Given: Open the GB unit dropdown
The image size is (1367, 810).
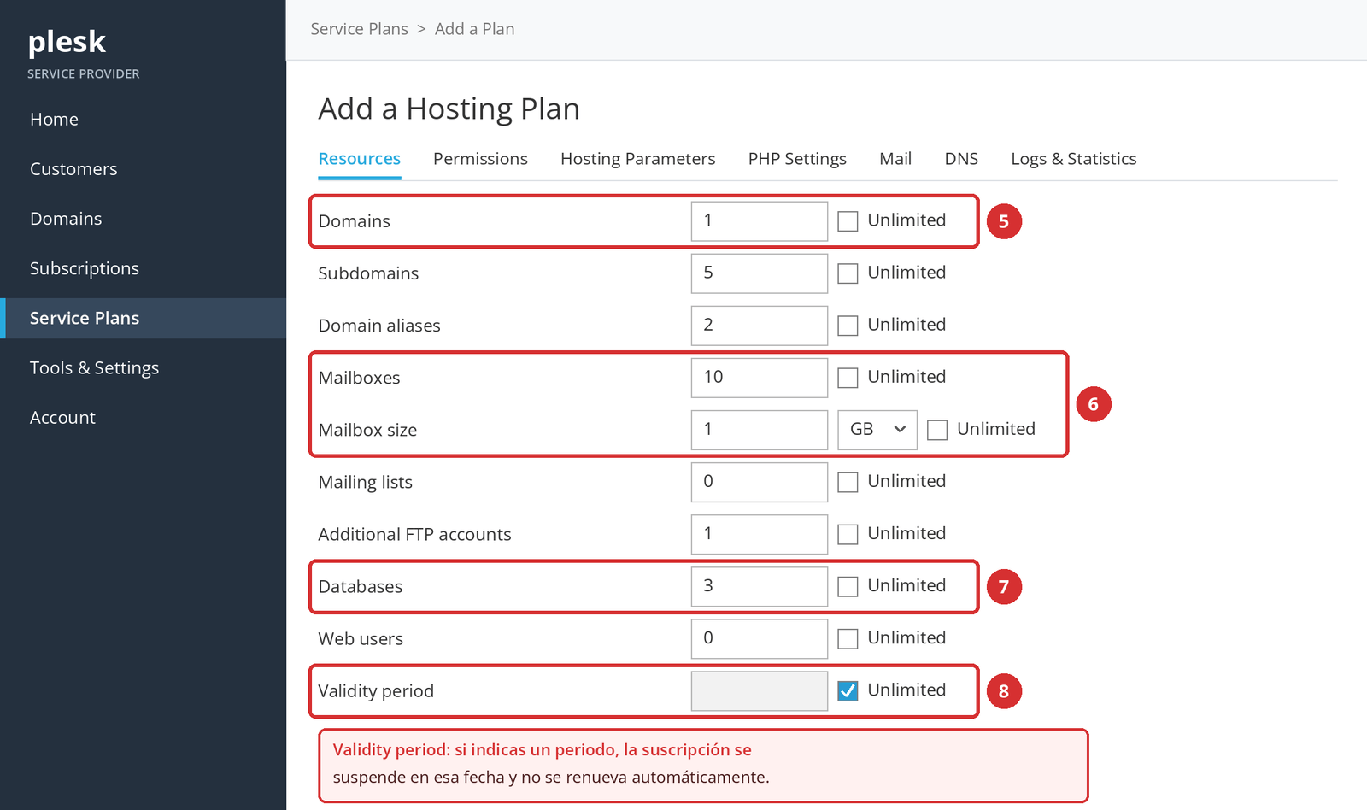Looking at the screenshot, I should (877, 430).
